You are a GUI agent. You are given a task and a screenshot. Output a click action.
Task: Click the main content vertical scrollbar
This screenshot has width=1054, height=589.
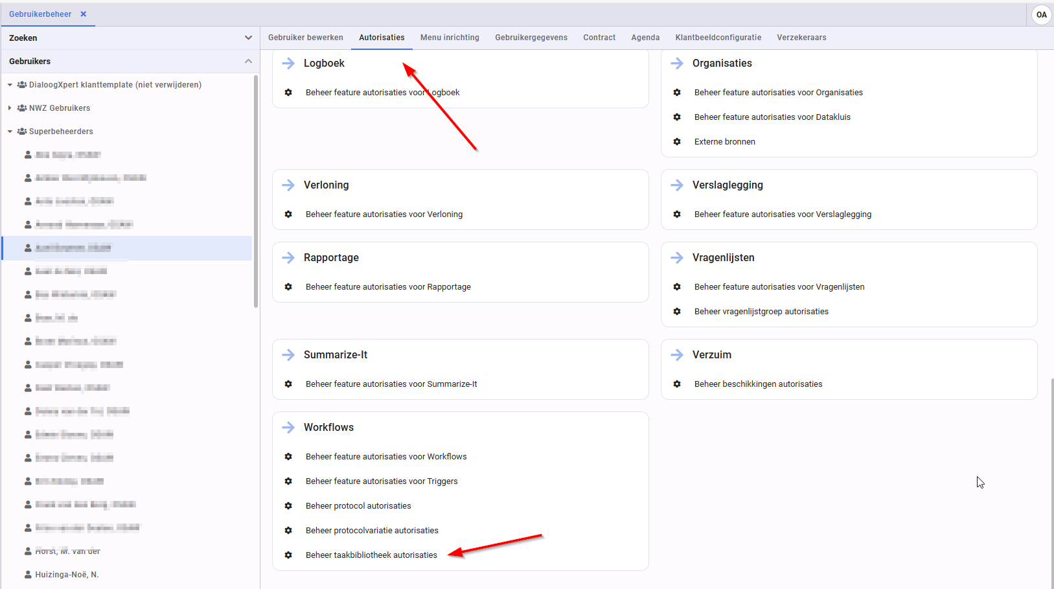click(1051, 483)
